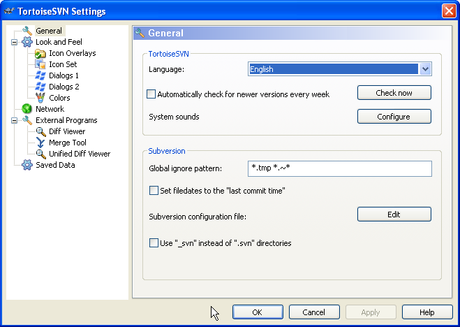Open the Icon Set icon entry

pyautogui.click(x=40, y=64)
